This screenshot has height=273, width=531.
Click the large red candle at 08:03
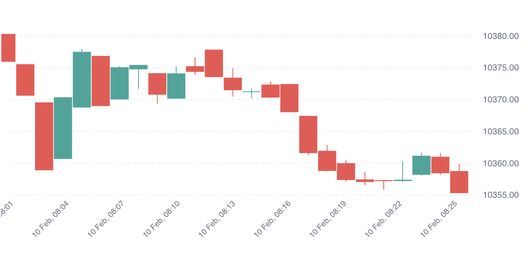point(44,136)
